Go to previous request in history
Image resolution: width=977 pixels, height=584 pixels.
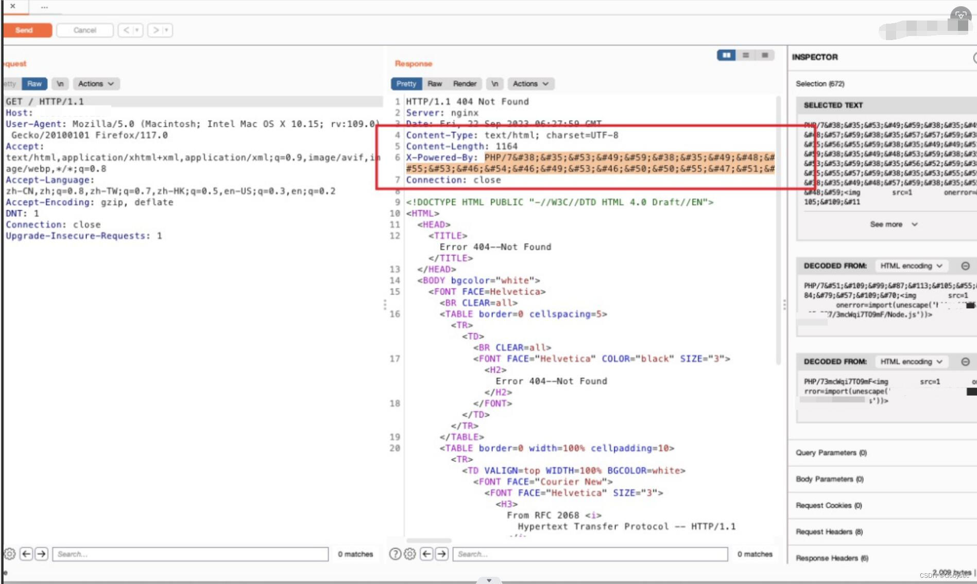[126, 30]
